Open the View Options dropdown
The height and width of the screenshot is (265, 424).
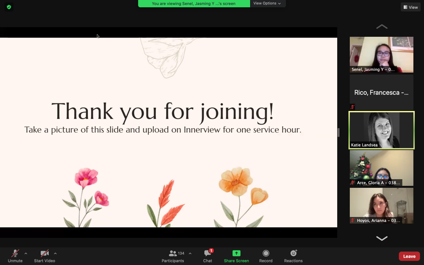coord(267,3)
